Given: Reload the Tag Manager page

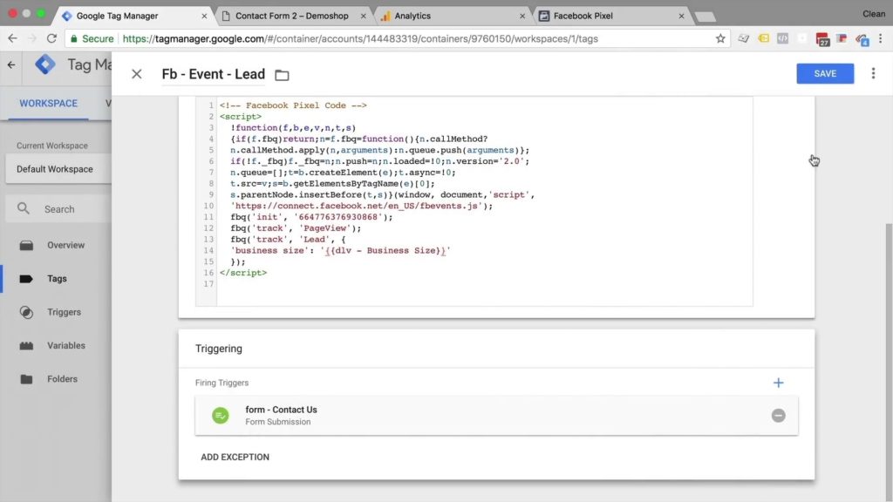Looking at the screenshot, I should pos(51,38).
